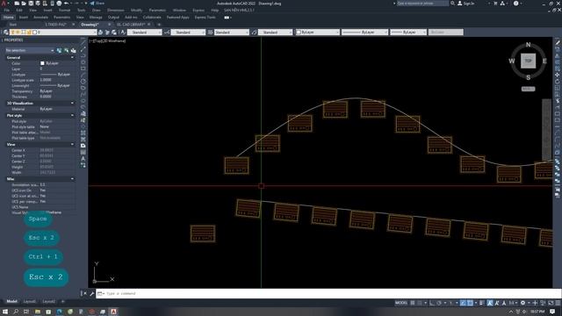Open the WCS dropdown below the ViewCube
Viewport: 562px width, 316px height.
point(528,89)
